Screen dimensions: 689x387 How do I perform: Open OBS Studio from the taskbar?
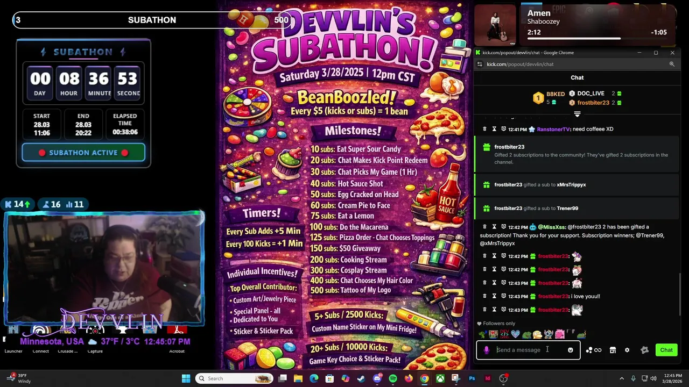pyautogui.click(x=503, y=378)
